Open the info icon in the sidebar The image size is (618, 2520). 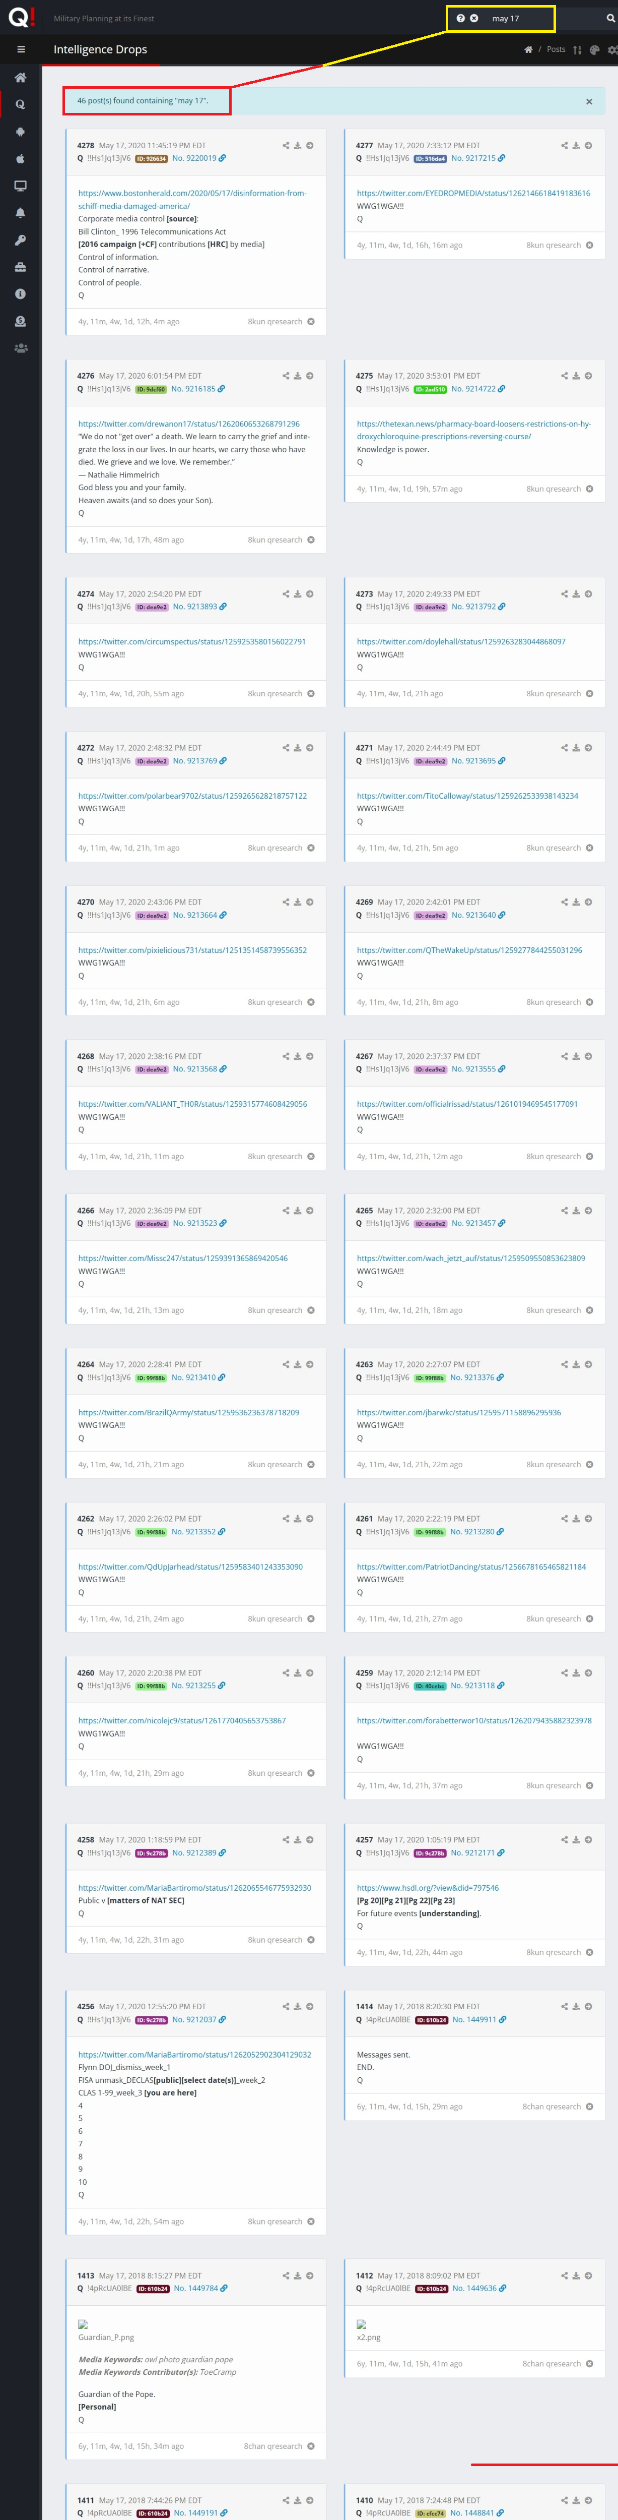[21, 293]
